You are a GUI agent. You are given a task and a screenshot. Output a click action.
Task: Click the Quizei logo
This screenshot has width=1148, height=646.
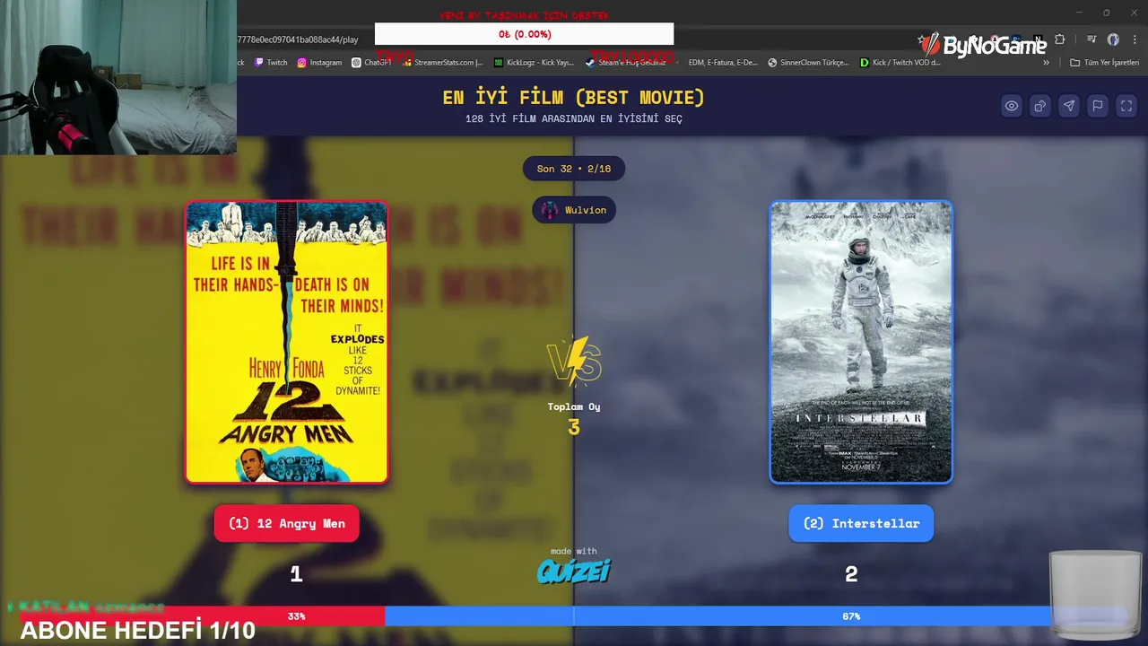pyautogui.click(x=574, y=571)
